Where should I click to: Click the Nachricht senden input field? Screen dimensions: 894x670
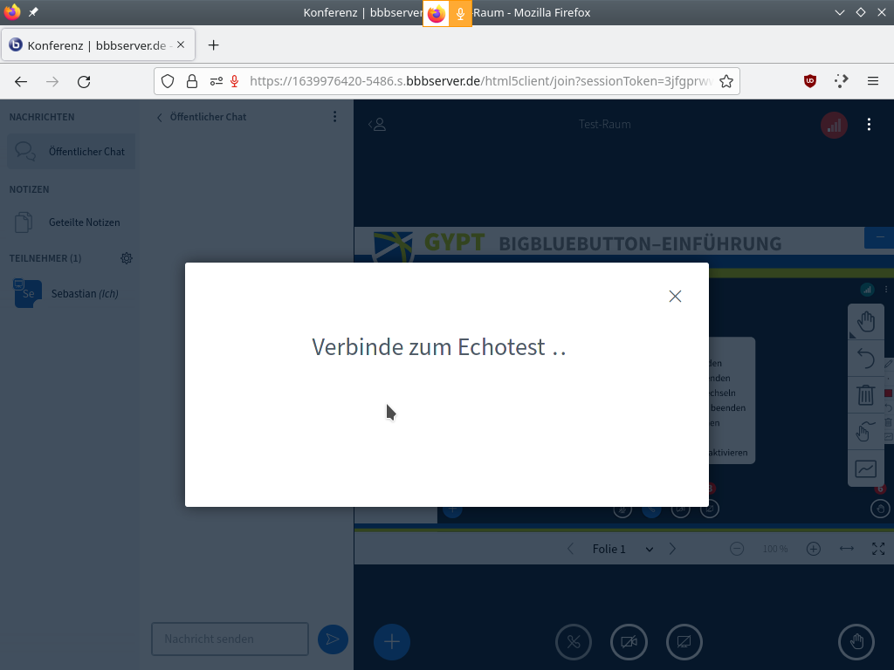(x=230, y=639)
